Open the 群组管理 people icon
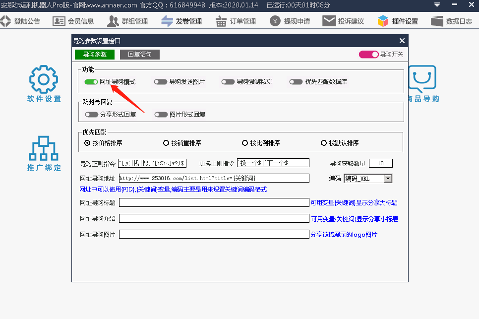 pos(113,21)
